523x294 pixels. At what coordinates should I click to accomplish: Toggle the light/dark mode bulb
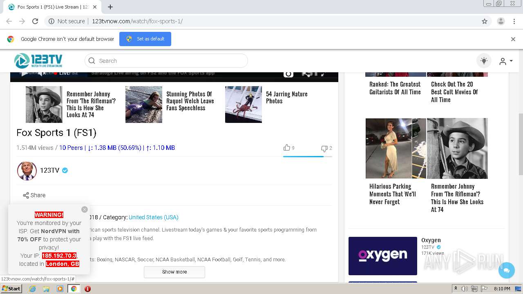click(x=484, y=61)
